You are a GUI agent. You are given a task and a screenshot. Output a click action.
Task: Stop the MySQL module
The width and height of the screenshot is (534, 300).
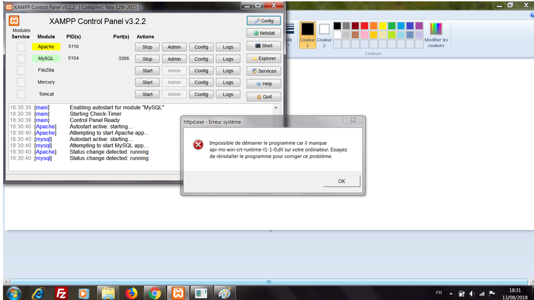click(x=147, y=59)
